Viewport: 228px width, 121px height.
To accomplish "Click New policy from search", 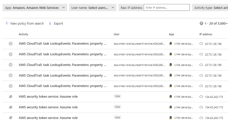I will (x=27, y=23).
